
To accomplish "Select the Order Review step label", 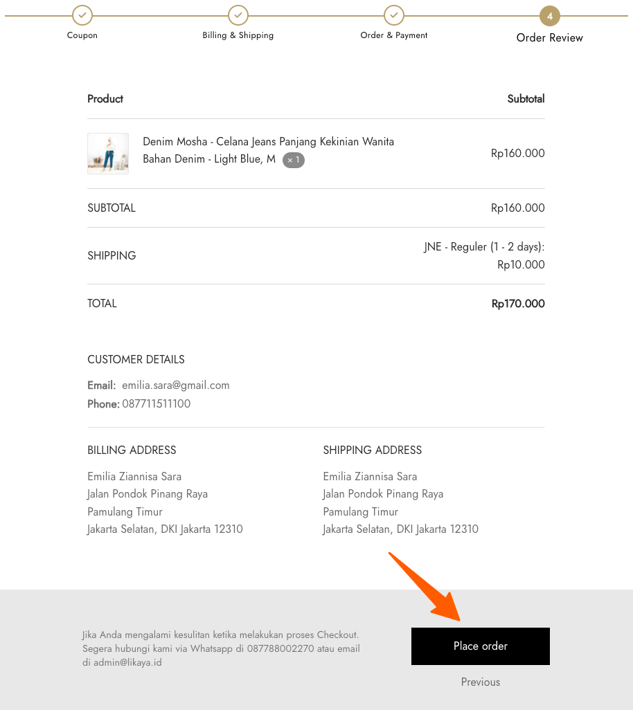I will (550, 38).
